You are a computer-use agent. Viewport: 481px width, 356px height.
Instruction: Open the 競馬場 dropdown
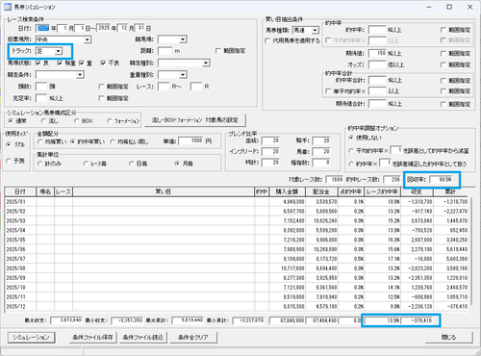coord(183,39)
